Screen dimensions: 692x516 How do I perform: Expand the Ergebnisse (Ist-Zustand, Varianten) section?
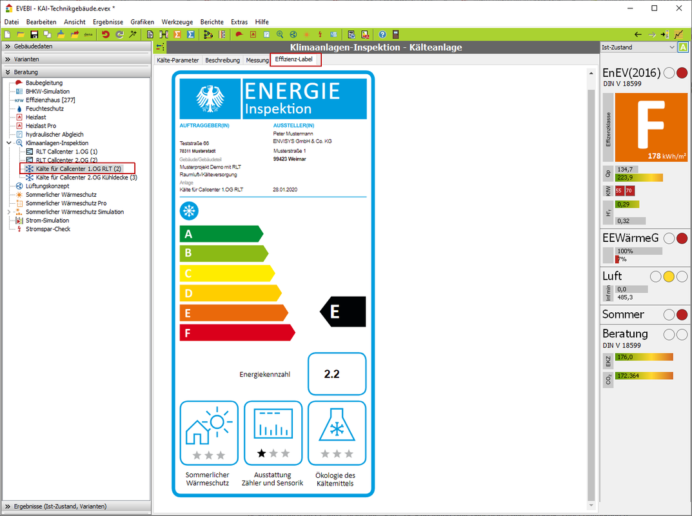(x=76, y=506)
